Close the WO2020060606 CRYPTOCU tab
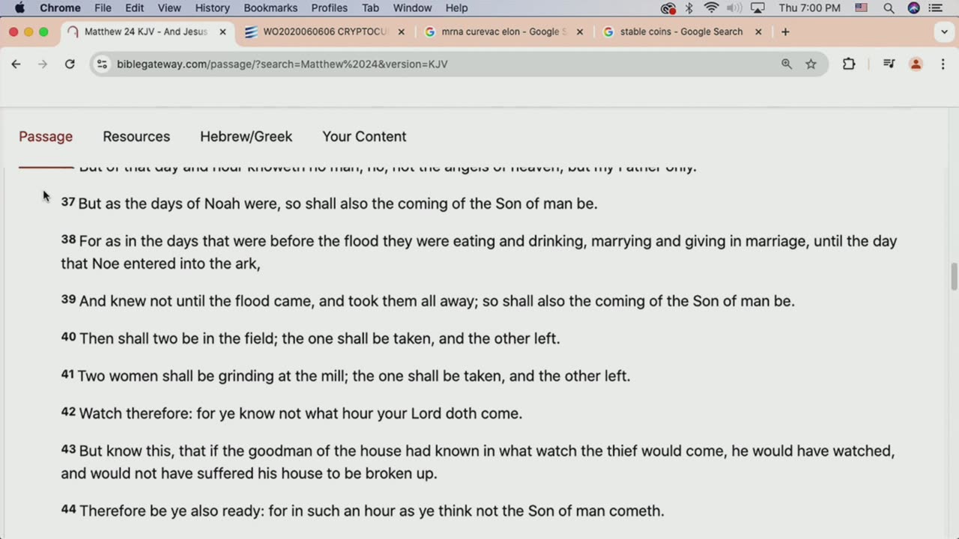The height and width of the screenshot is (539, 959). tap(401, 32)
